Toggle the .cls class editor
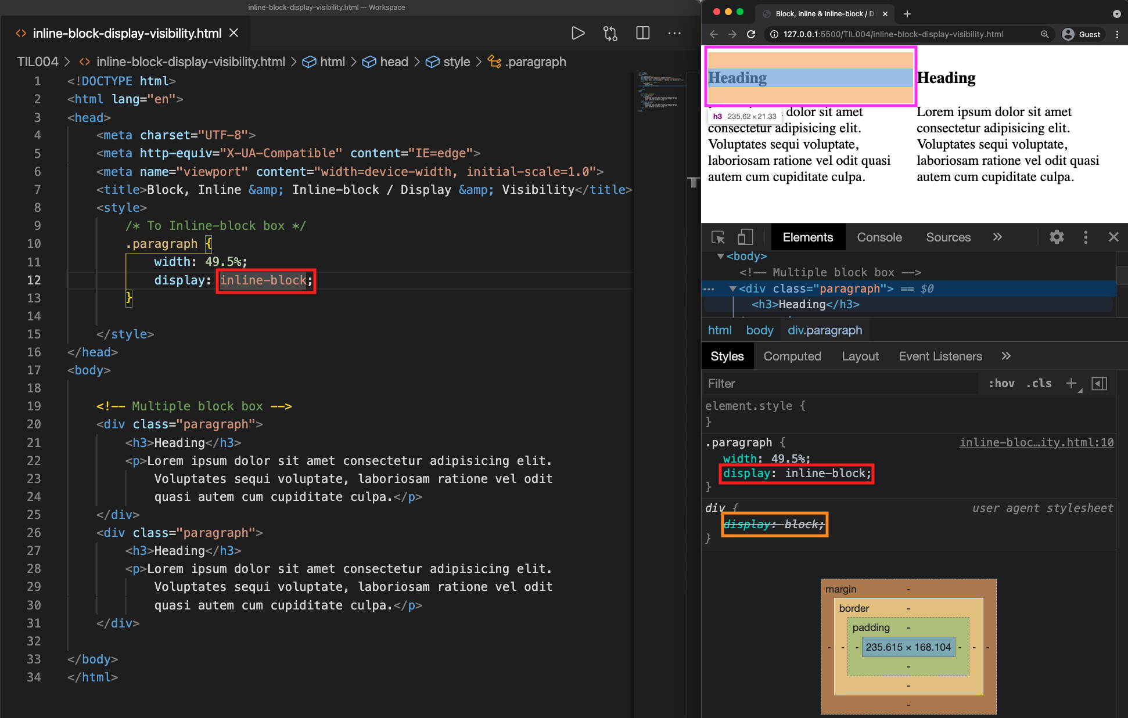 coord(1039,383)
